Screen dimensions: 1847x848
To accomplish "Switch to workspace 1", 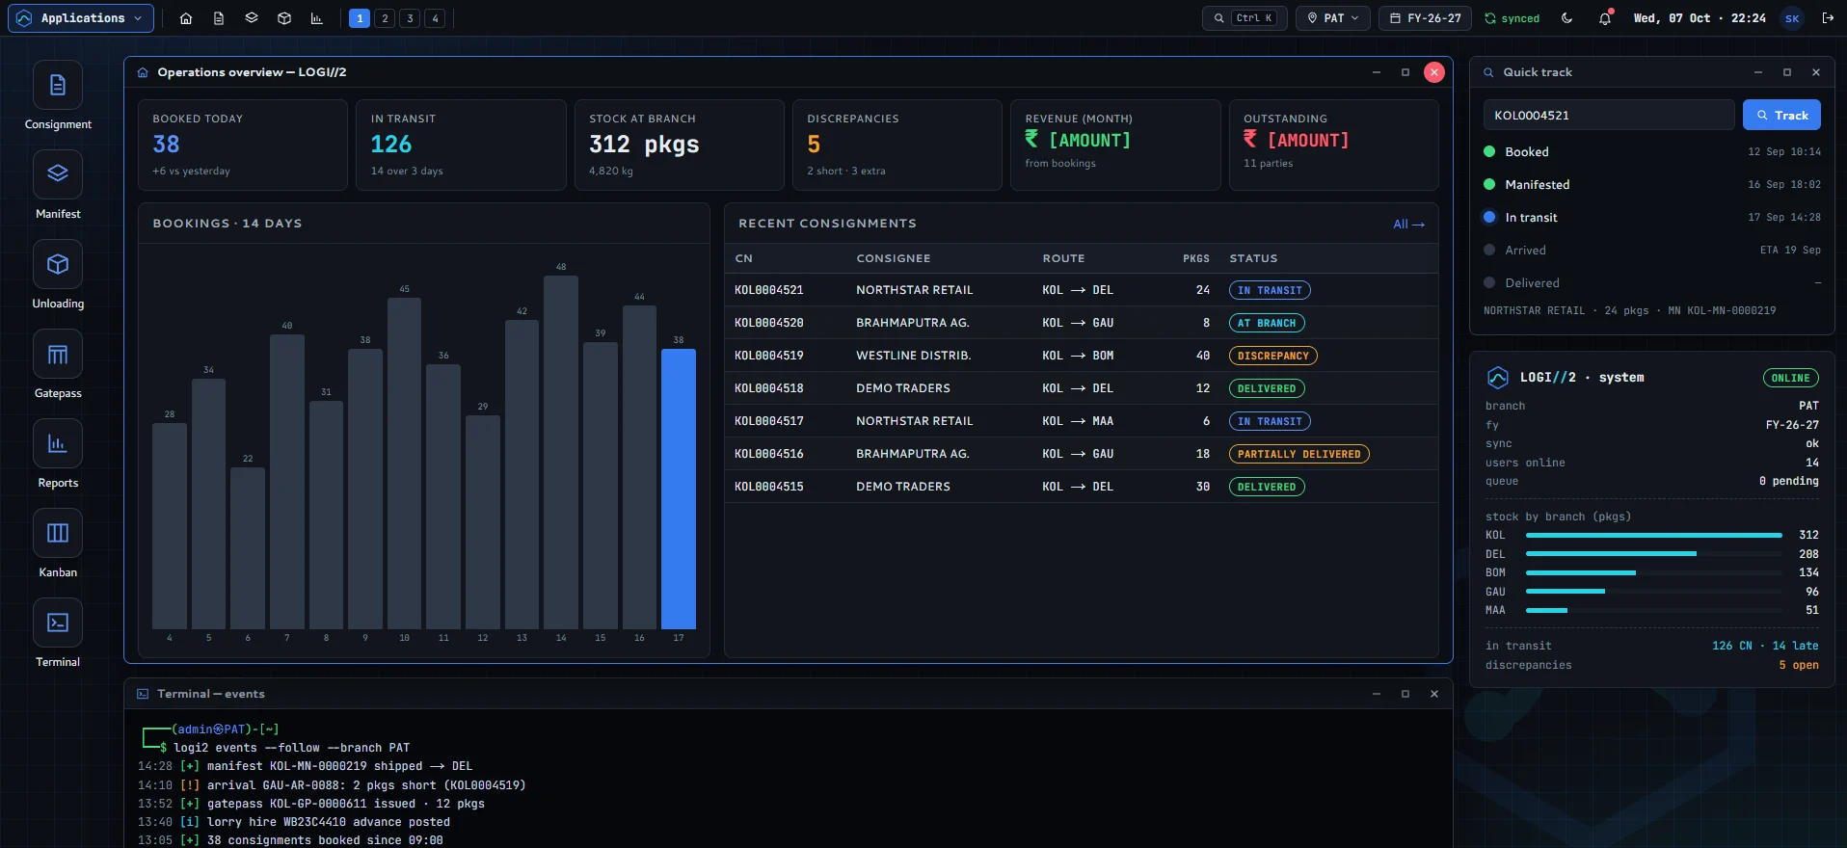I will point(360,18).
